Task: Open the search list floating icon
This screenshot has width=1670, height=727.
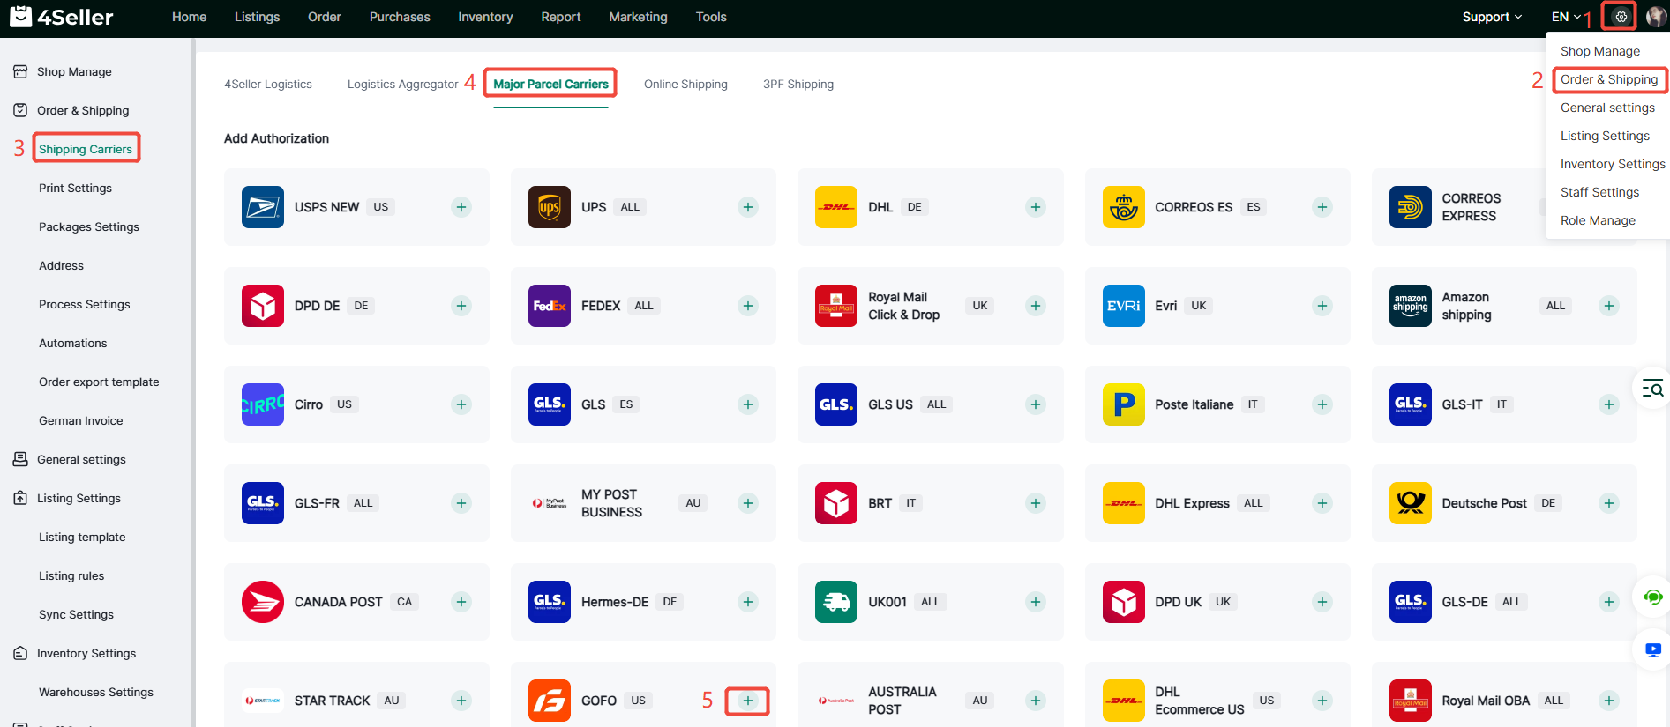Action: click(1652, 389)
